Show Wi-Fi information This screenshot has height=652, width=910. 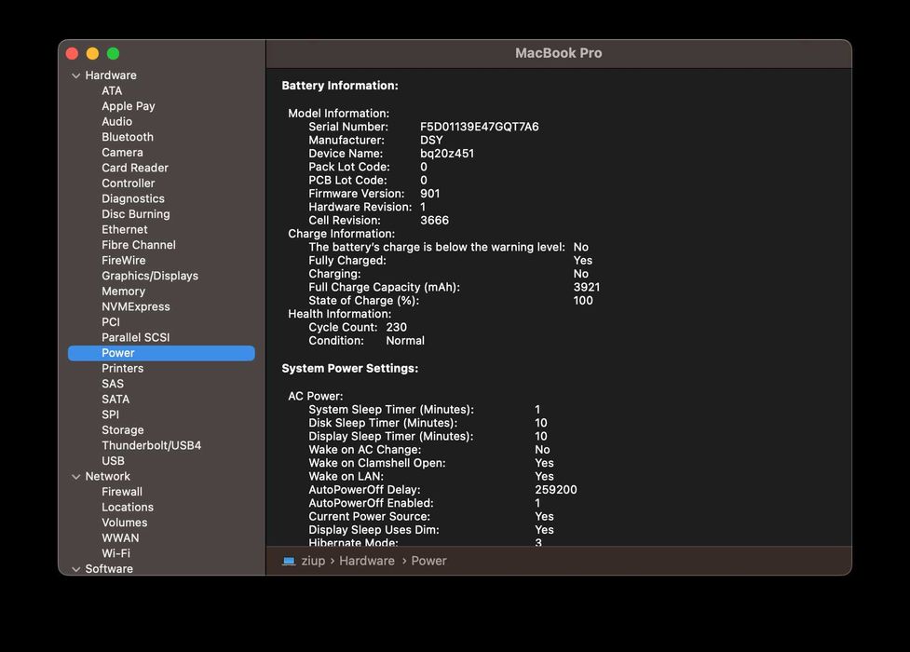click(x=116, y=553)
